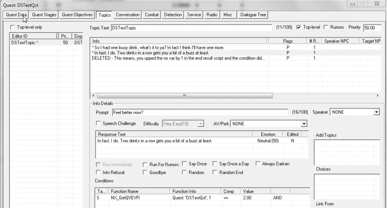Sort by the Editor ID column header
This screenshot has height=208, width=387.
pyautogui.click(x=33, y=36)
